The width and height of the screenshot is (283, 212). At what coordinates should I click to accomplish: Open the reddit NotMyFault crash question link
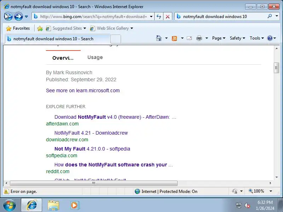(114, 165)
